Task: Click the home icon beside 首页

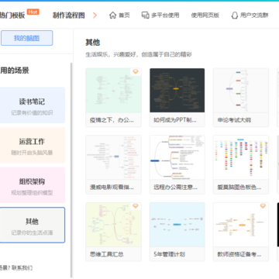Action: pyautogui.click(x=112, y=15)
